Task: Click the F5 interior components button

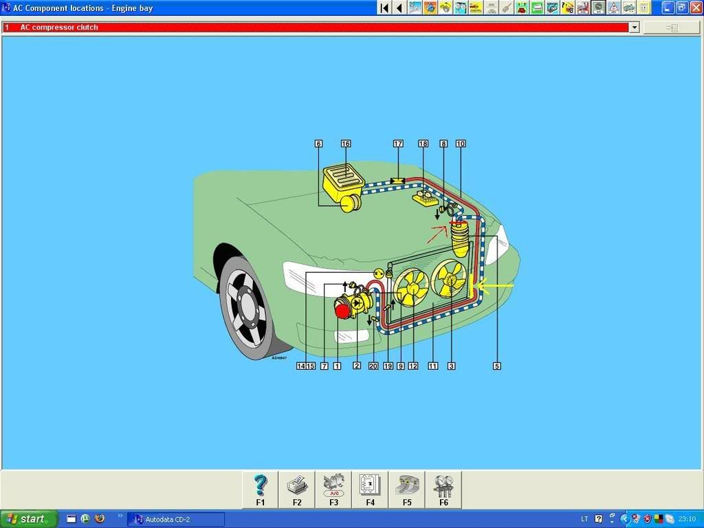Action: [x=407, y=489]
